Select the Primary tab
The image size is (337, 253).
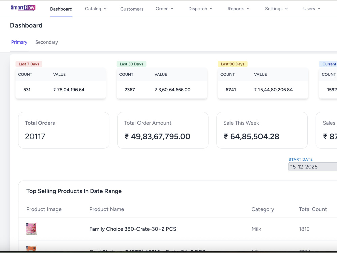tap(19, 42)
